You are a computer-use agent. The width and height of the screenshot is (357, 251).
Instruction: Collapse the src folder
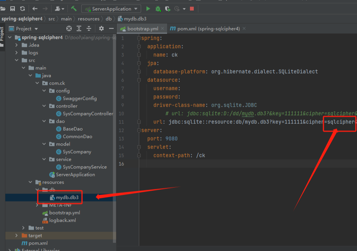(x=17, y=60)
